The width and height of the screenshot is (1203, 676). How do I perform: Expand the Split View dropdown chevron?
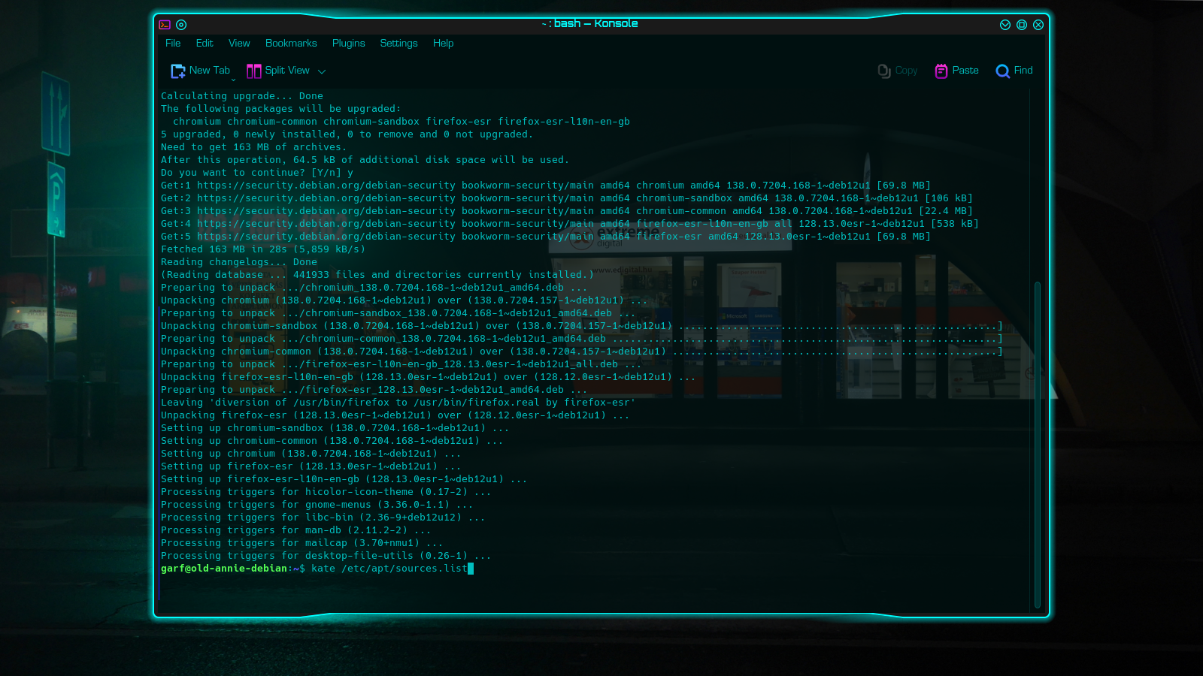click(322, 71)
